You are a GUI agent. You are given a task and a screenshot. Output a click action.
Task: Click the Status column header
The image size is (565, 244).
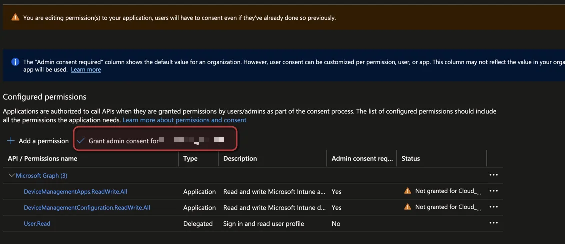[411, 158]
